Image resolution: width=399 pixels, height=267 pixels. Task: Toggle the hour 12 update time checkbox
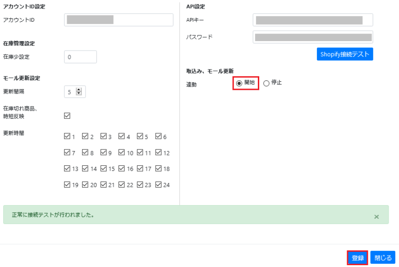click(x=158, y=152)
